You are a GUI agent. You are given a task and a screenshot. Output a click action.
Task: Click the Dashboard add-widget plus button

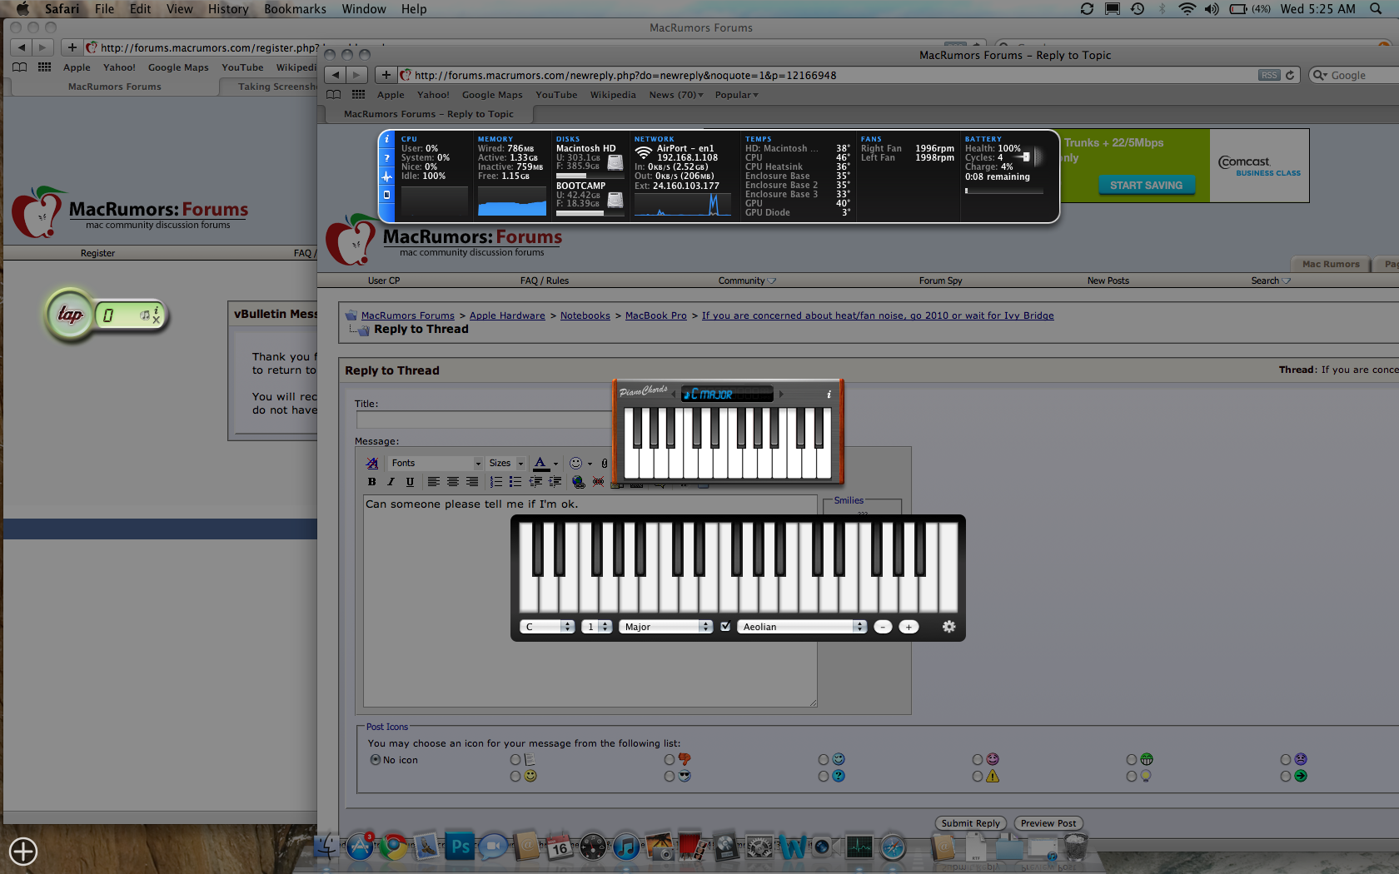[x=23, y=852]
